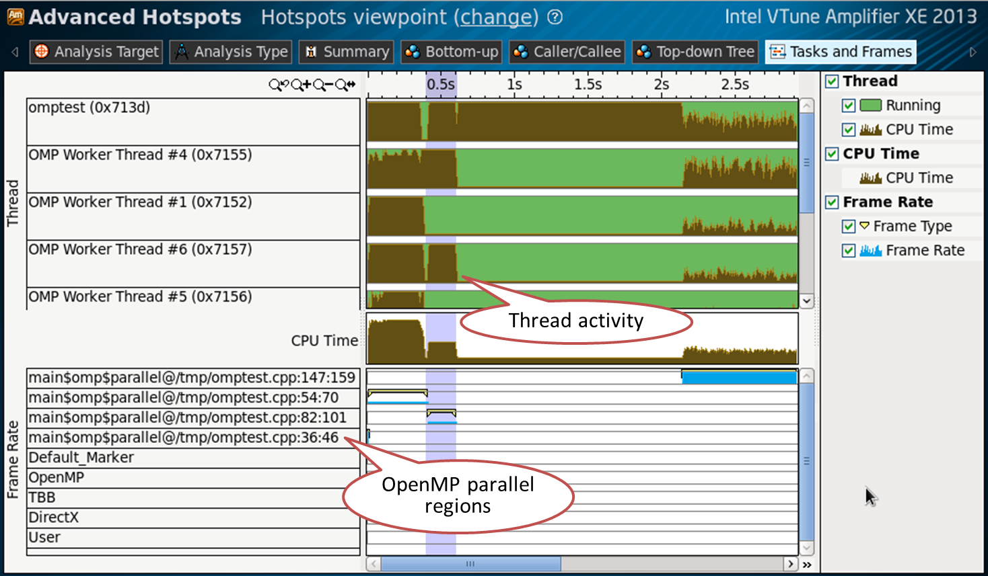Image resolution: width=988 pixels, height=576 pixels.
Task: Click the VTune Amplifier logo icon
Action: [x=15, y=17]
